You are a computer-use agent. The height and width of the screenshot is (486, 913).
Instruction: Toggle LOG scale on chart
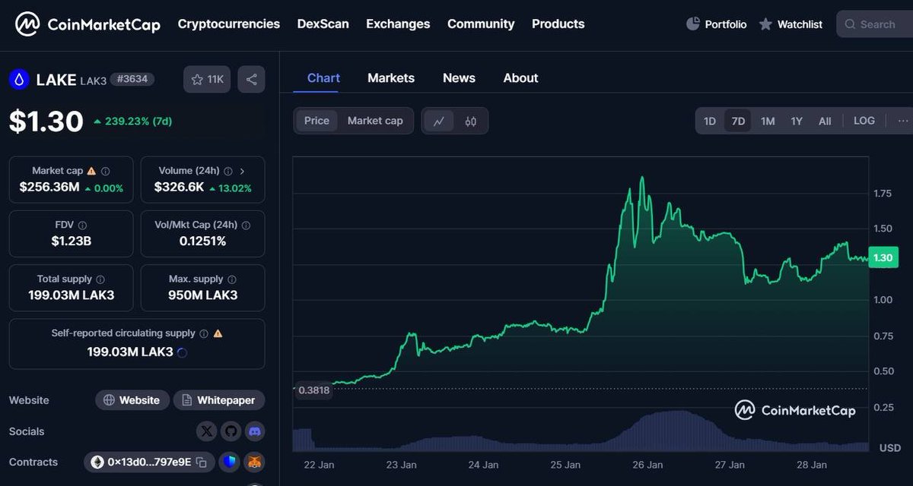[864, 121]
